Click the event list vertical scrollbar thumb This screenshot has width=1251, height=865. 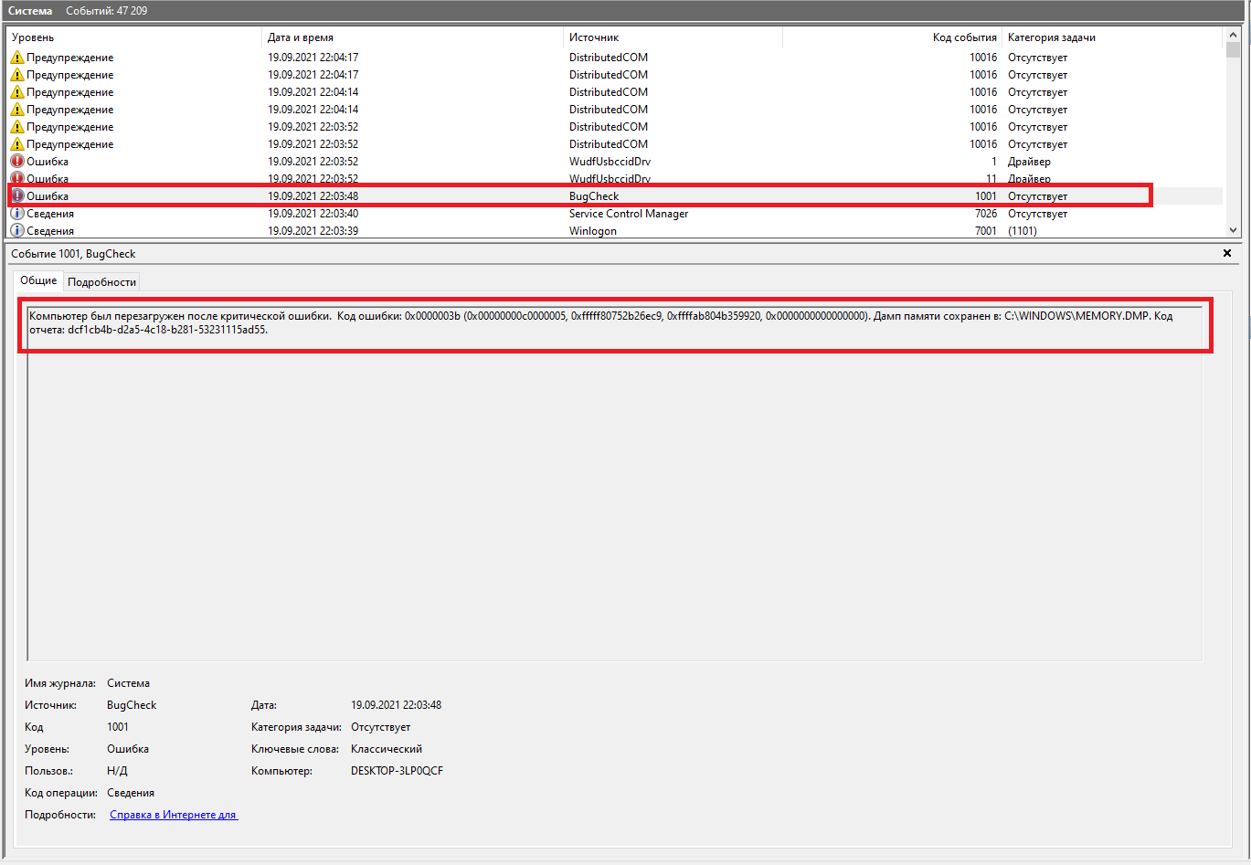pyautogui.click(x=1233, y=50)
